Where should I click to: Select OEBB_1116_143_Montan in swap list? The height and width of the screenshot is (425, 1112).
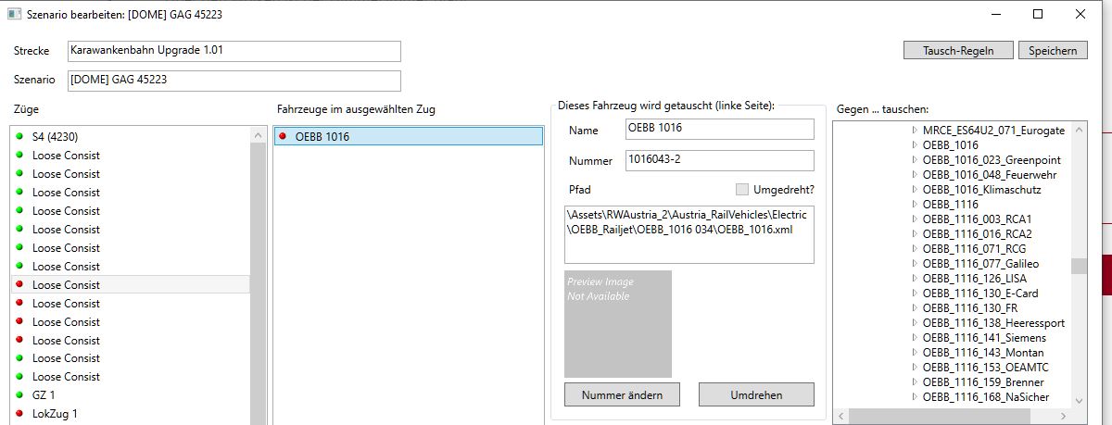(x=982, y=353)
